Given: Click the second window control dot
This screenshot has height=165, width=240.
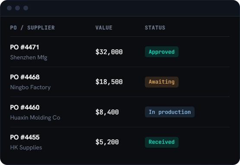Looking at the screenshot, I should (17, 8).
